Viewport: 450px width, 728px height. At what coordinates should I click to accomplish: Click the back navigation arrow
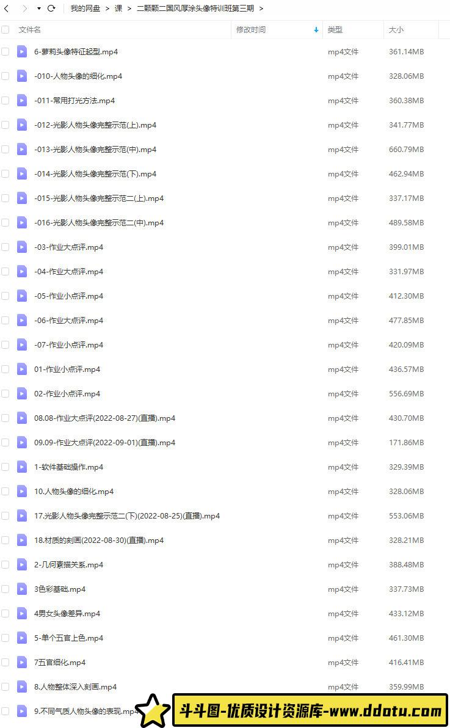[7, 9]
